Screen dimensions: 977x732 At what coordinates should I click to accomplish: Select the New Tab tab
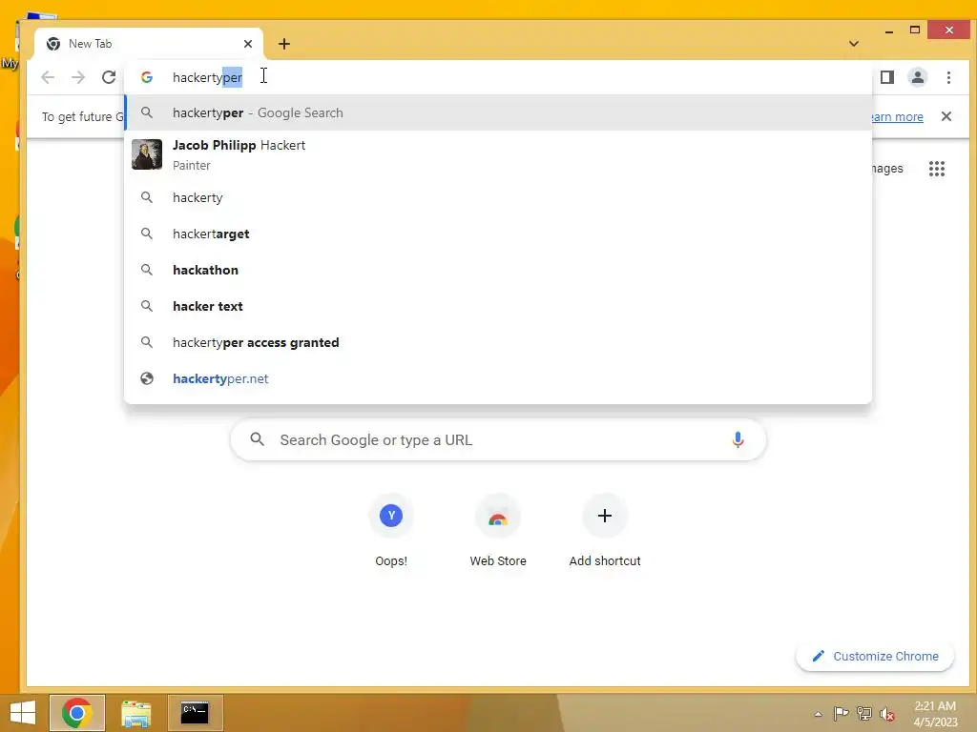148,44
